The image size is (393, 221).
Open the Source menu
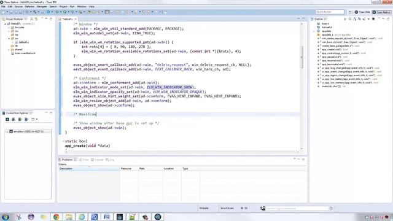(18, 7)
